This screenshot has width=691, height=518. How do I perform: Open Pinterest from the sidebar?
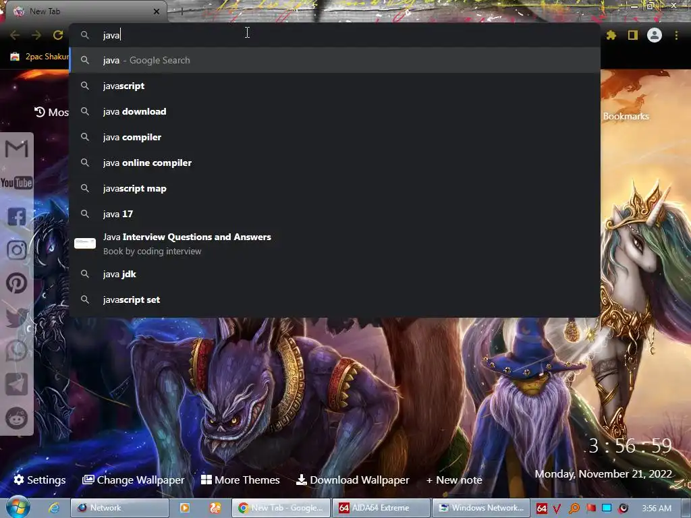point(17,283)
